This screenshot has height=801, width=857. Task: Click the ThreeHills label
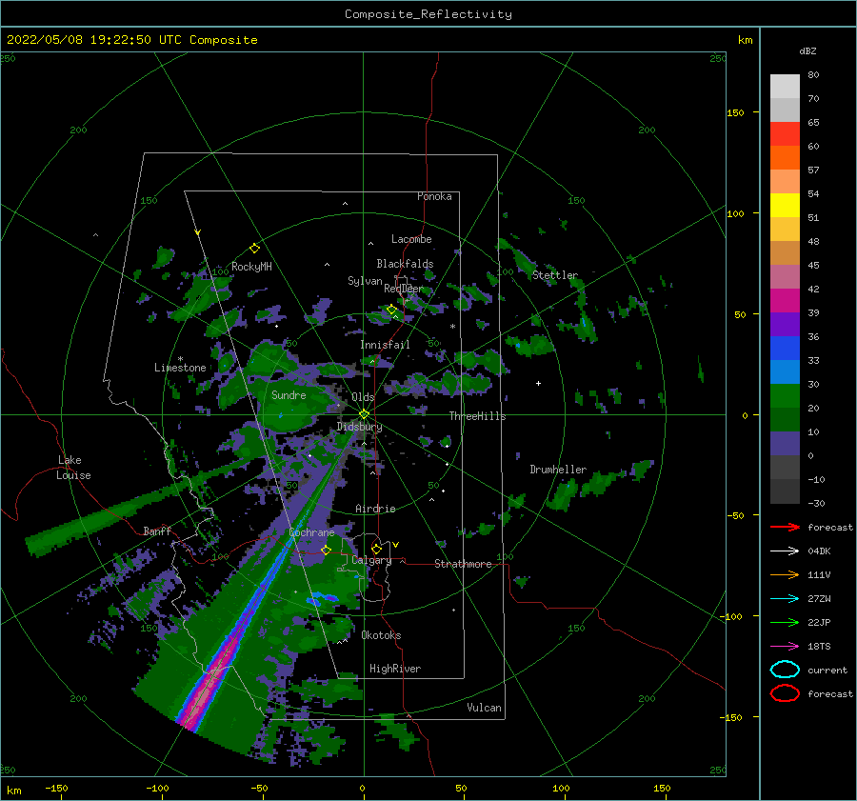(477, 416)
